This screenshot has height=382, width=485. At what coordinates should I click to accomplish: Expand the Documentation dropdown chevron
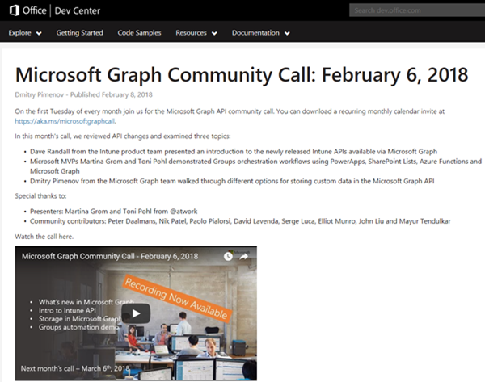287,33
